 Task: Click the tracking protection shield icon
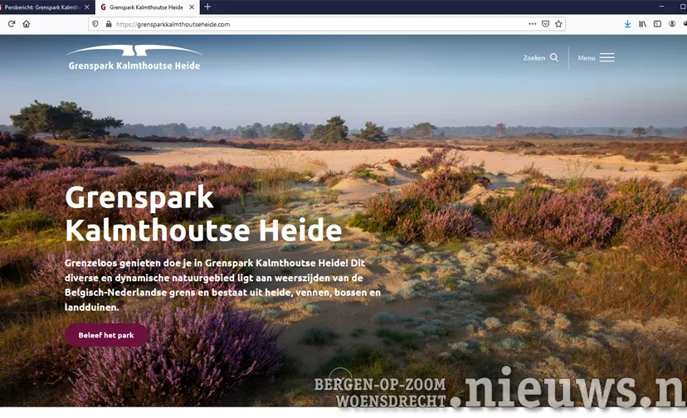96,24
